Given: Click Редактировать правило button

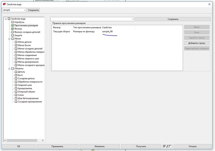Looking at the screenshot, I should coord(197,48).
